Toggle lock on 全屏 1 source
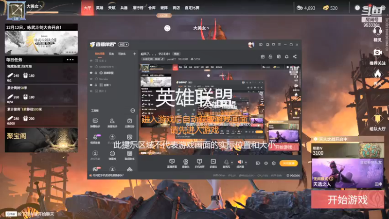This screenshot has height=219, width=389. pyautogui.click(x=96, y=85)
